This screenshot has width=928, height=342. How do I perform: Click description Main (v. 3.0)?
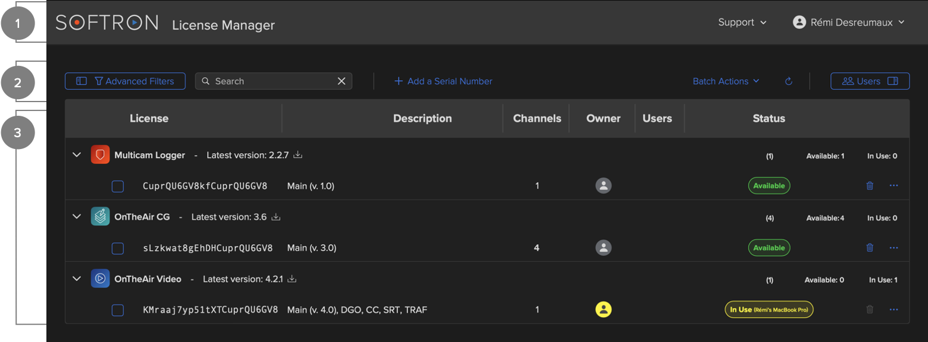(312, 248)
